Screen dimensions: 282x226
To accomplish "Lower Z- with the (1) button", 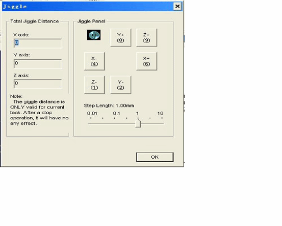I will tap(94, 85).
